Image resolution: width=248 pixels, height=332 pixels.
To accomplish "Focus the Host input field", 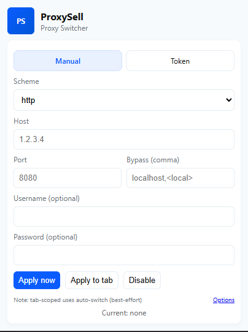I will click(x=124, y=139).
